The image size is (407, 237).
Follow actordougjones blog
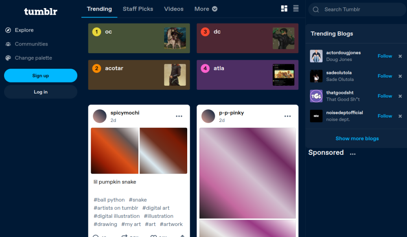pos(385,56)
